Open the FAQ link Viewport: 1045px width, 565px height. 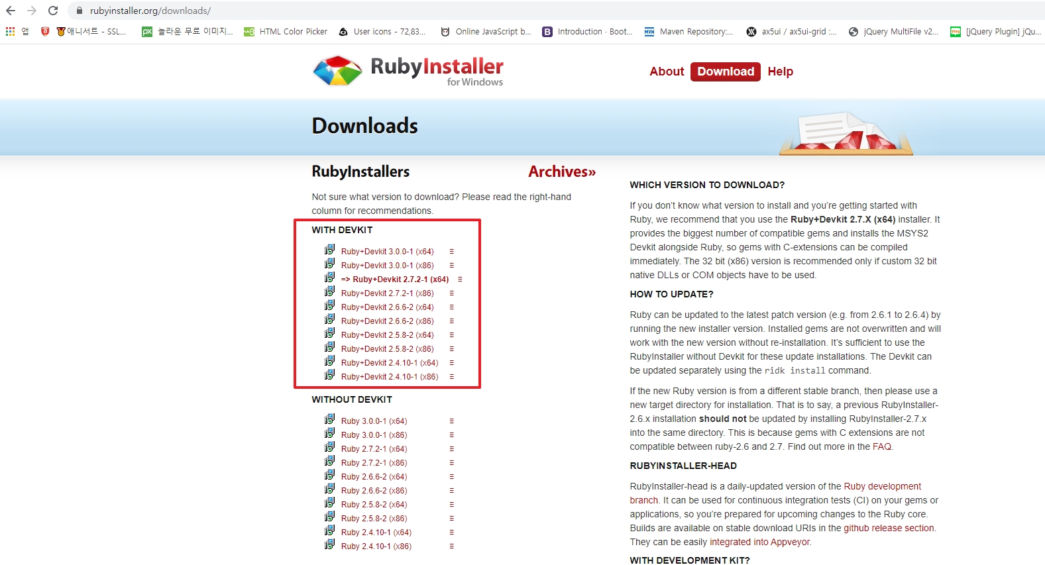click(x=882, y=446)
